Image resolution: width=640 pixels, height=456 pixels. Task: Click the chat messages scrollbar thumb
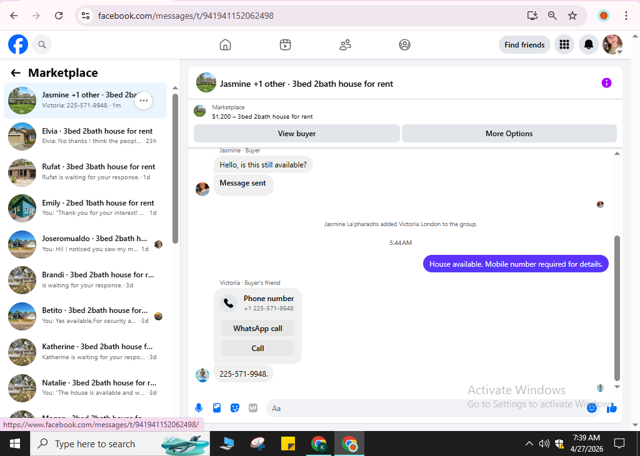point(617,309)
